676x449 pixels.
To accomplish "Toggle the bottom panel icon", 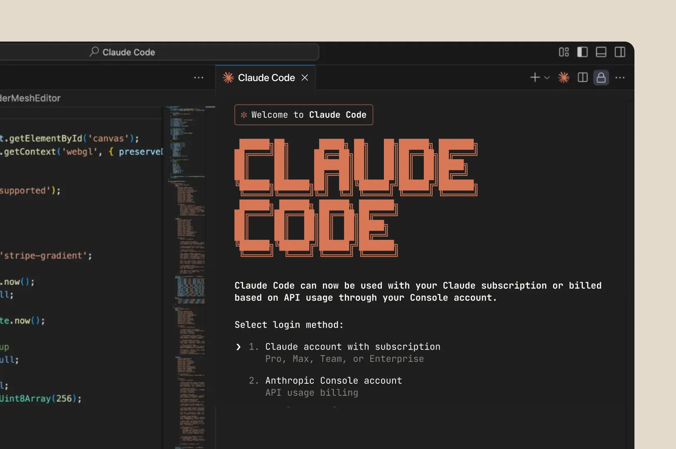I will (x=601, y=52).
